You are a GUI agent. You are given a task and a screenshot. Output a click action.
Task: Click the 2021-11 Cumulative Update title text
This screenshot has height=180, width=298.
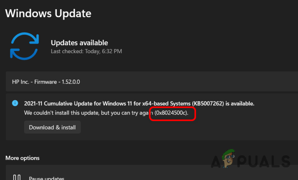point(139,103)
